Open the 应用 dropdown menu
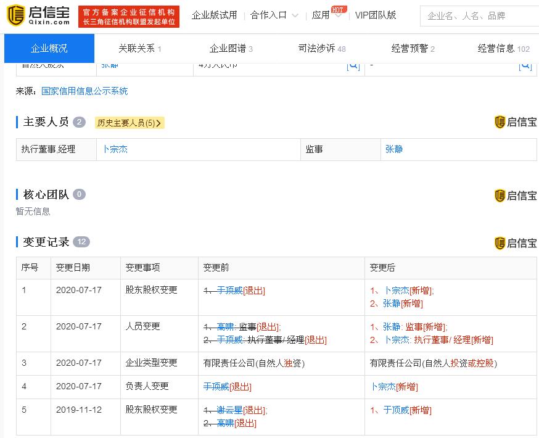The image size is (539, 438). coord(322,15)
